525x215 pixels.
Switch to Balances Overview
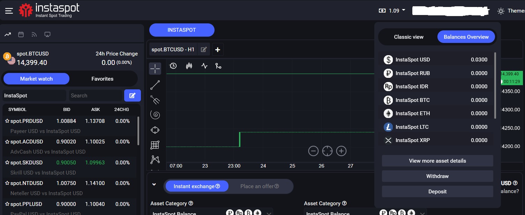466,37
